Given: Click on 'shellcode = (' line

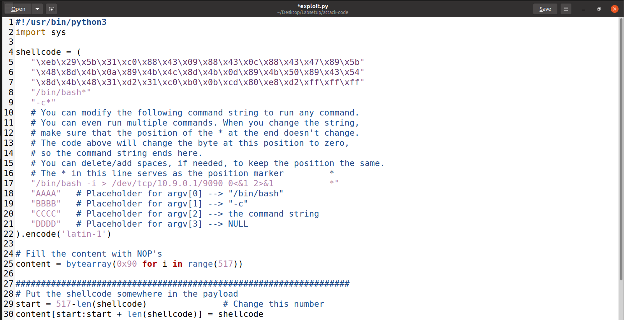Looking at the screenshot, I should (x=48, y=52).
